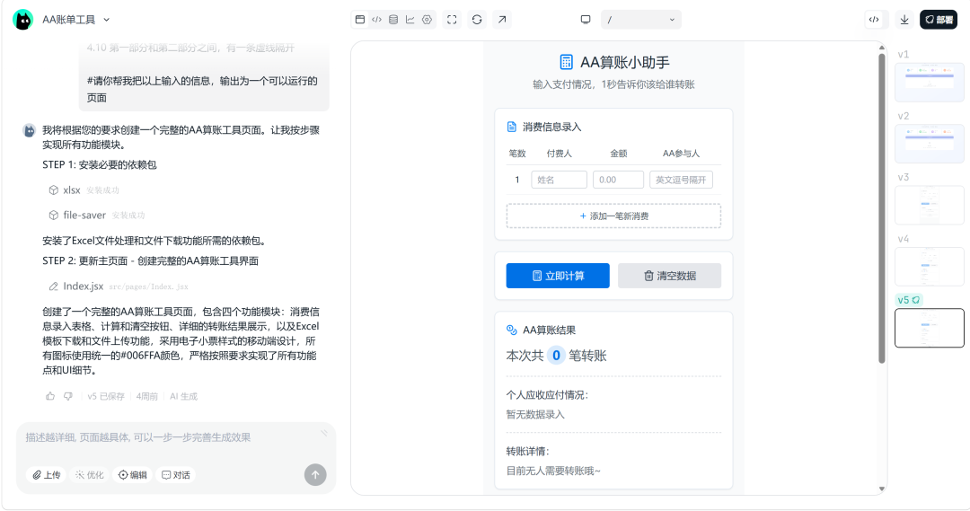Click the database icon in top toolbar
Screen dimensions: 970x511
pyautogui.click(x=393, y=20)
